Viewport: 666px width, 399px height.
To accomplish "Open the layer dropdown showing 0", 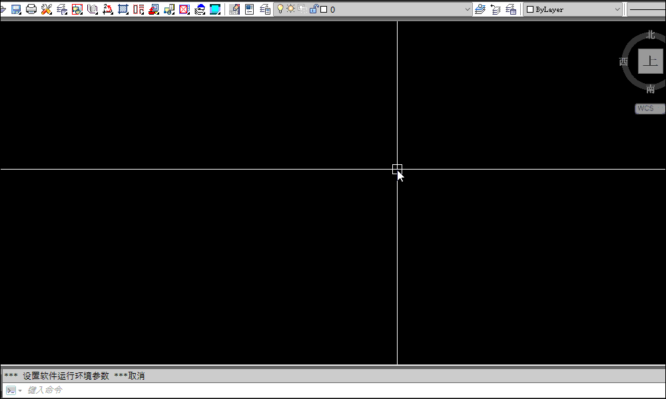I will [x=468, y=9].
